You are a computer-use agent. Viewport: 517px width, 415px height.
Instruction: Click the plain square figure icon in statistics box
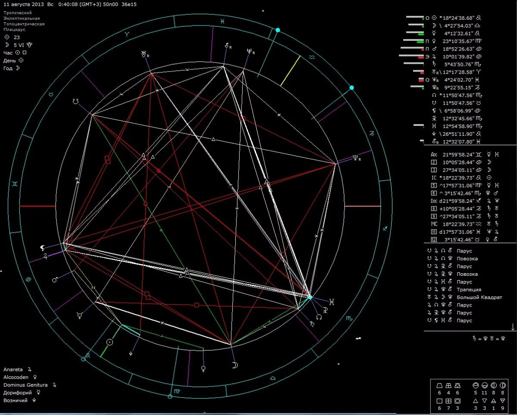[x=439, y=400]
